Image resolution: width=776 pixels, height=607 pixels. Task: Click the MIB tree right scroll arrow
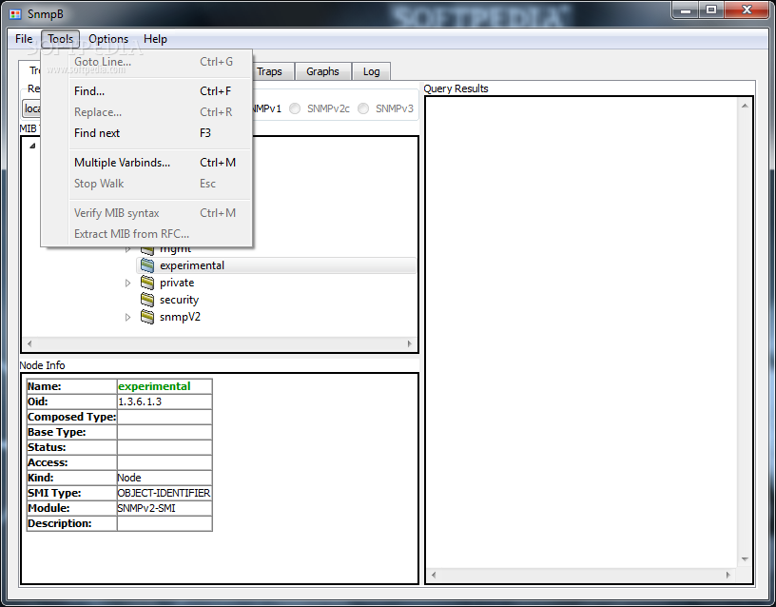pyautogui.click(x=409, y=343)
